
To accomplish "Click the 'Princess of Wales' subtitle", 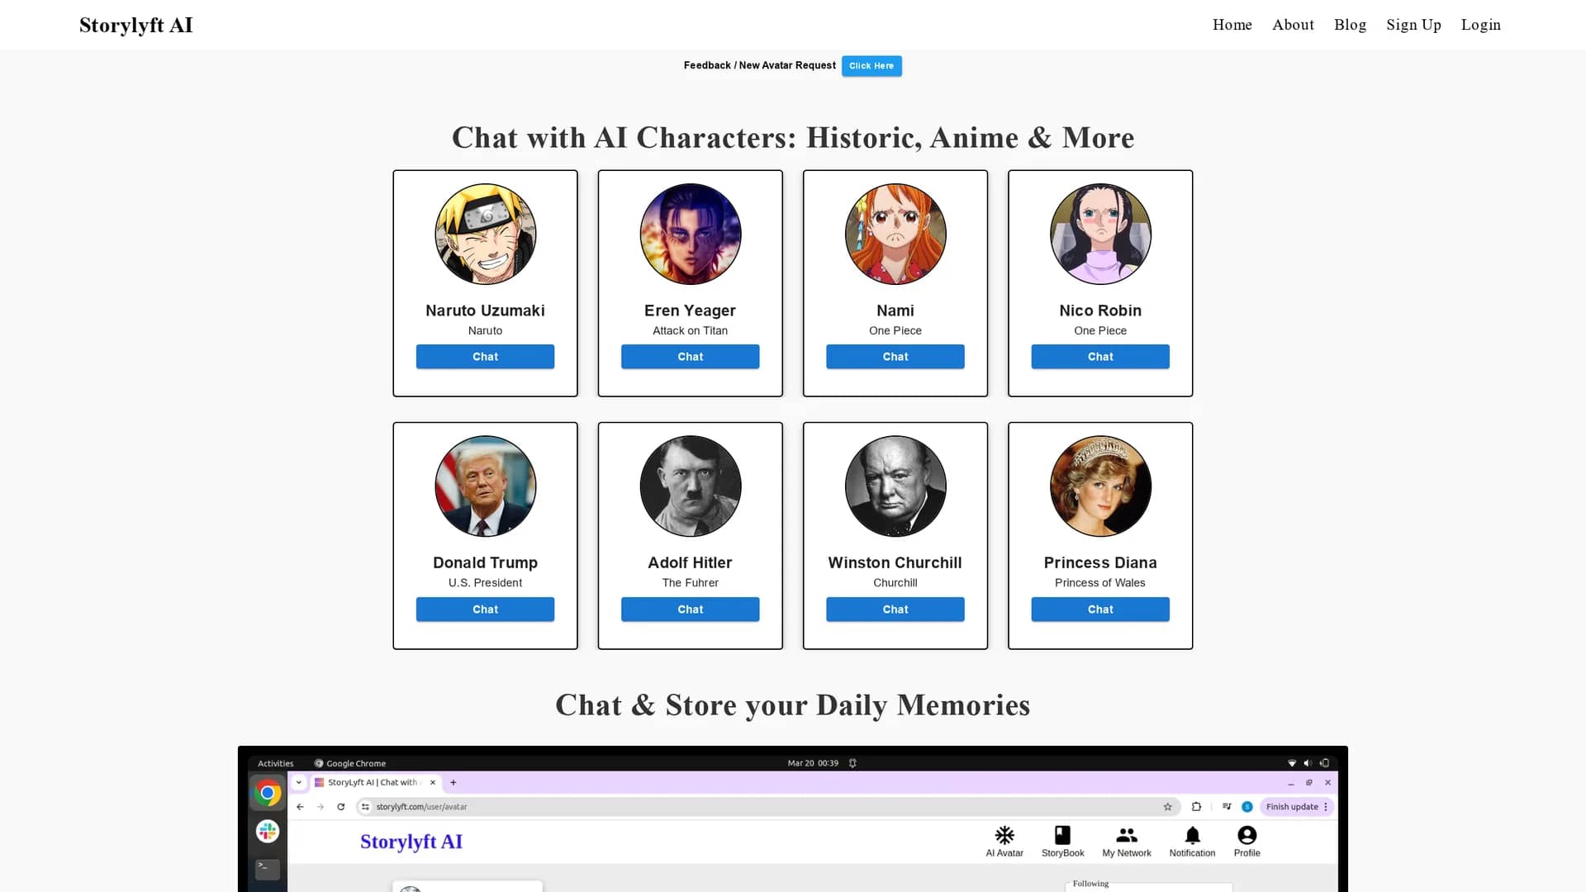I will (1099, 583).
